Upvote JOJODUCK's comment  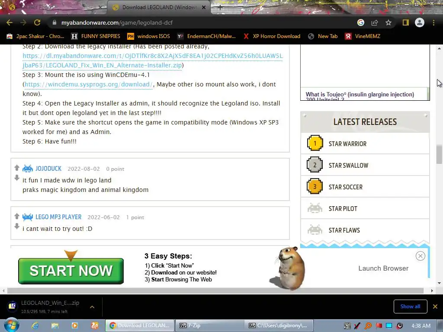17,168
